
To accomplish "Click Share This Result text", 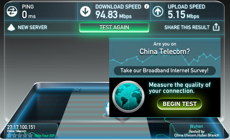I will (x=187, y=27).
